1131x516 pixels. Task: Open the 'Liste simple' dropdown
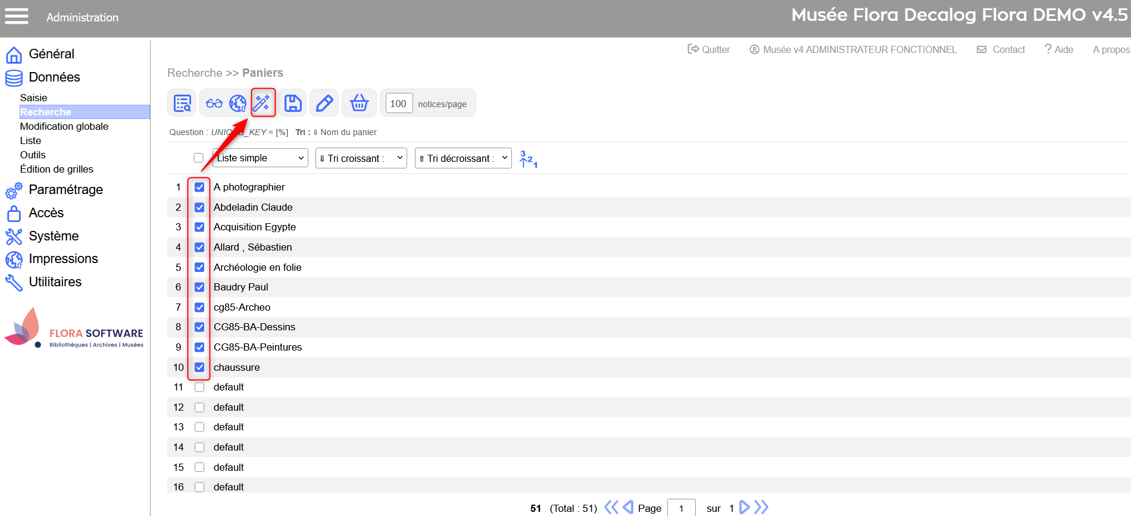click(260, 158)
